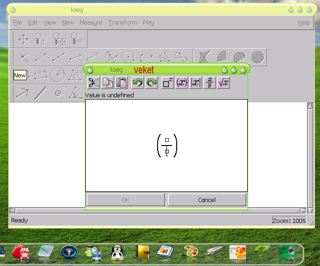Image resolution: width=320 pixels, height=266 pixels.
Task: Open the Transform menu
Action: 122,23
